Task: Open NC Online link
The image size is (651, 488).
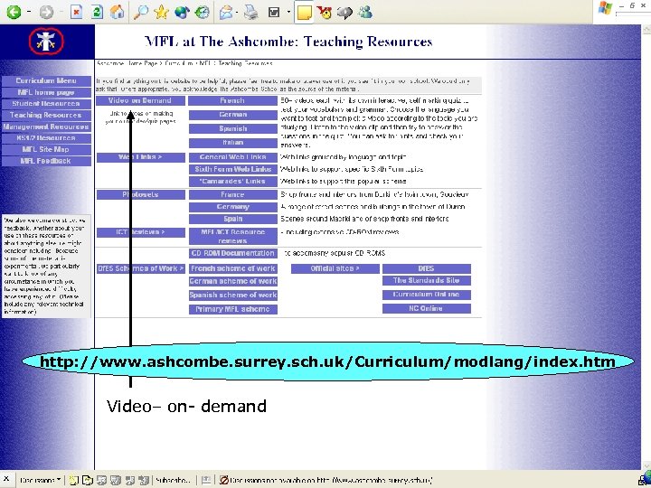Action: click(427, 308)
